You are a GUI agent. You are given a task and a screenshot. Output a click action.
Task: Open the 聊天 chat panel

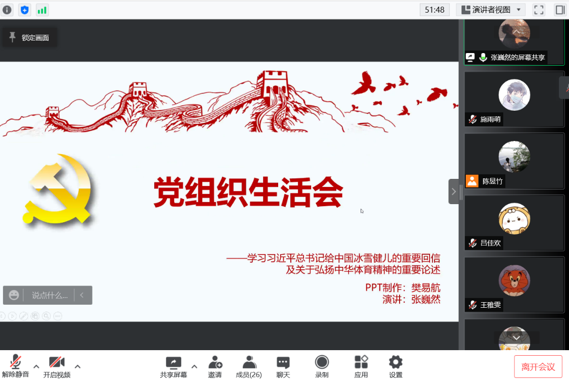point(283,367)
